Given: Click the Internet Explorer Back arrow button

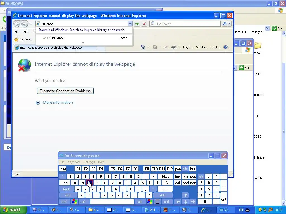Looking at the screenshot, I should pos(17,24).
